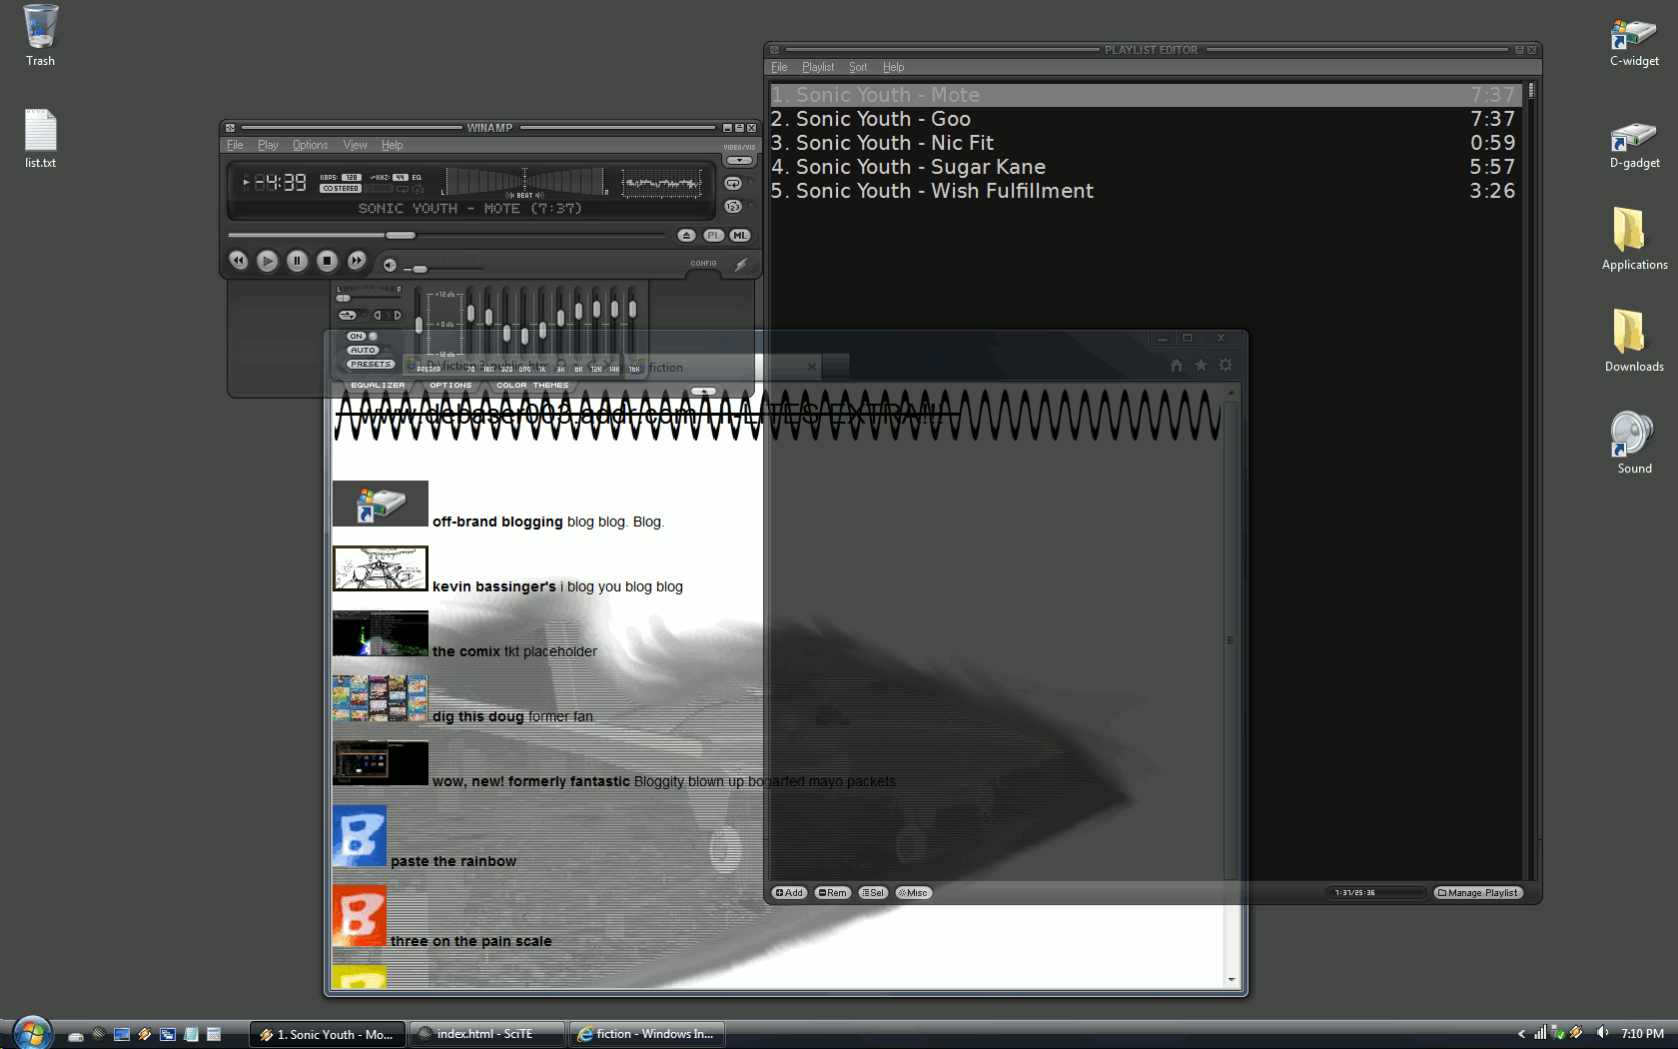Image resolution: width=1678 pixels, height=1049 pixels.
Task: Pause playback in Winamp
Action: point(298,261)
